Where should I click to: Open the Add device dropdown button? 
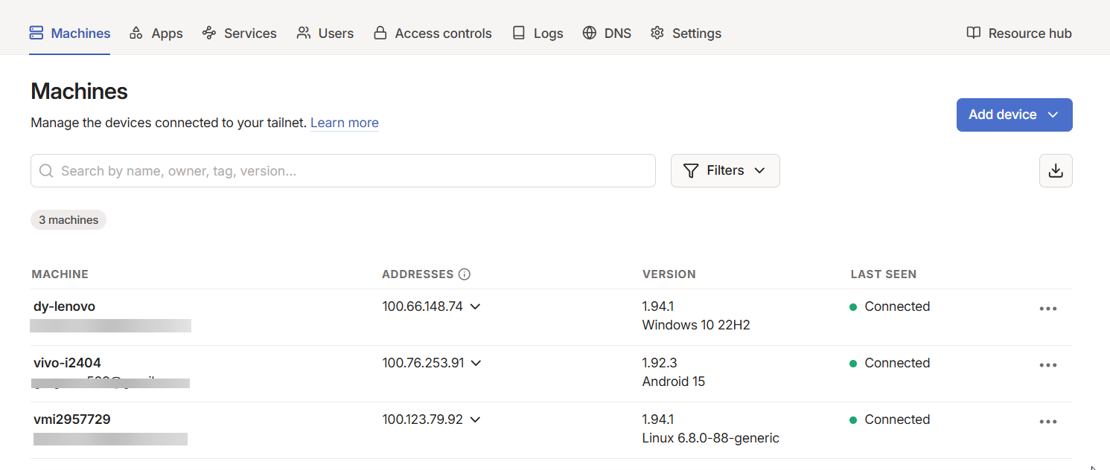click(x=1013, y=115)
